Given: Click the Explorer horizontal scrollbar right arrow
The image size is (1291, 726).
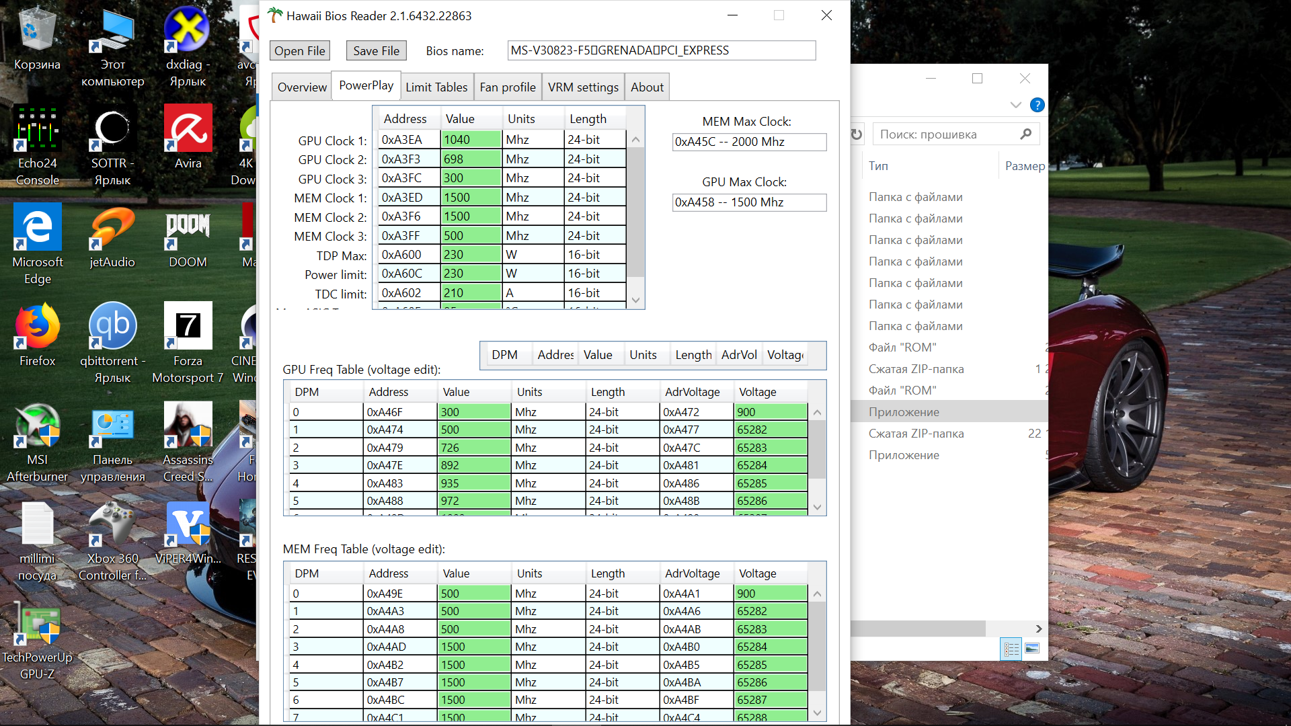Looking at the screenshot, I should pyautogui.click(x=1039, y=629).
